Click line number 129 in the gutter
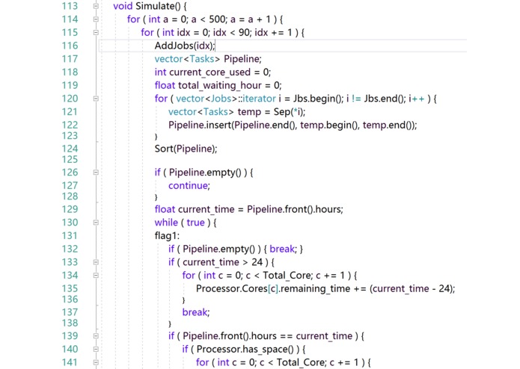The image size is (520, 369). pyautogui.click(x=70, y=209)
